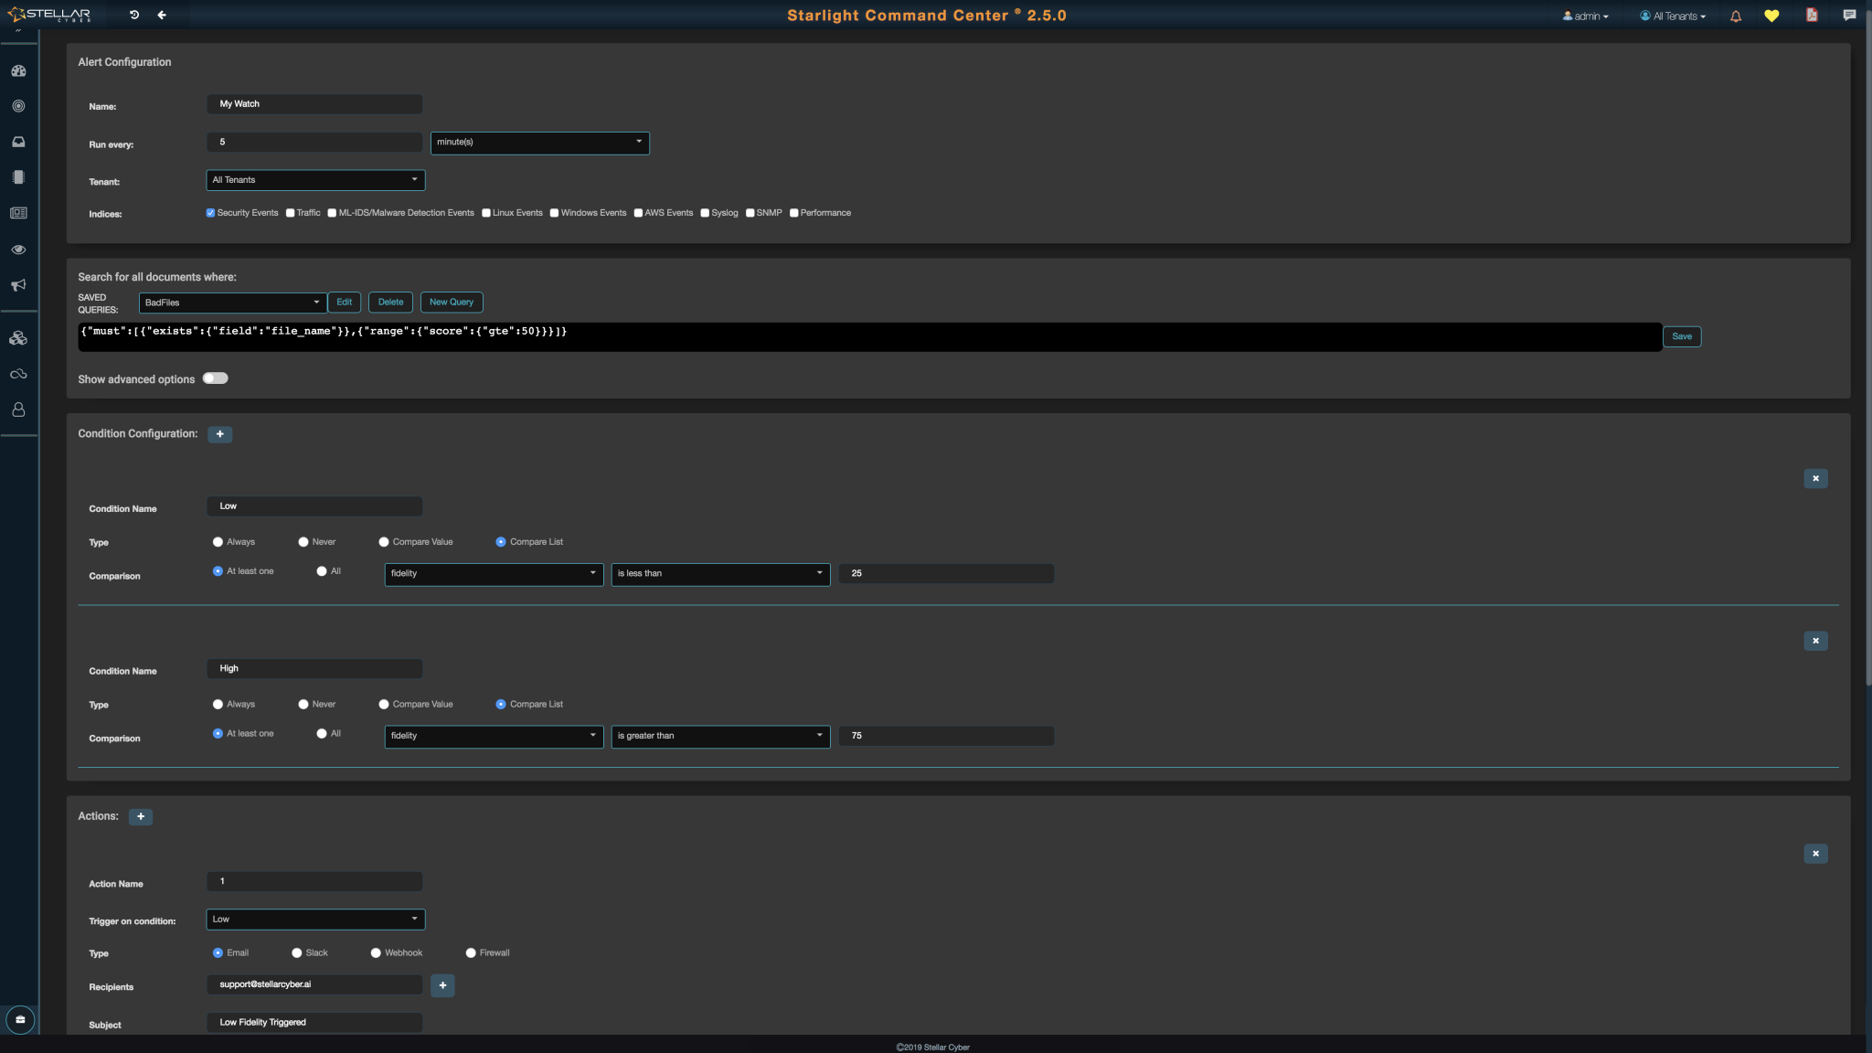Toggle Show advanced options switch
1872x1053 pixels.
(216, 378)
